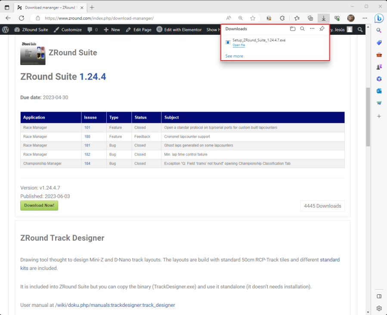Open browser extensions puzzle icon

click(282, 18)
